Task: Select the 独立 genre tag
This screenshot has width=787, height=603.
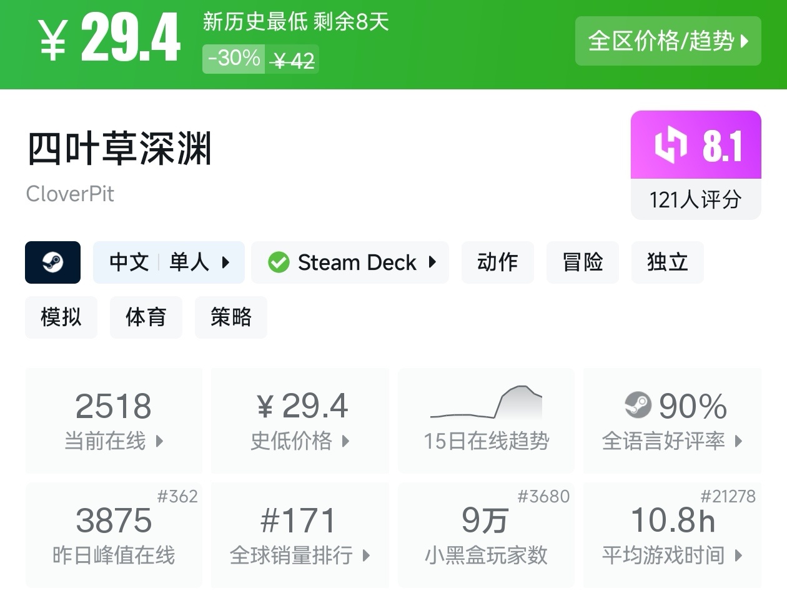Action: (667, 262)
